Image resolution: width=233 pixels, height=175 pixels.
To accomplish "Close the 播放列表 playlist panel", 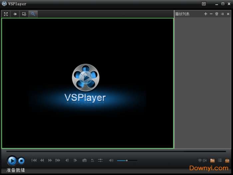I will tap(228, 14).
